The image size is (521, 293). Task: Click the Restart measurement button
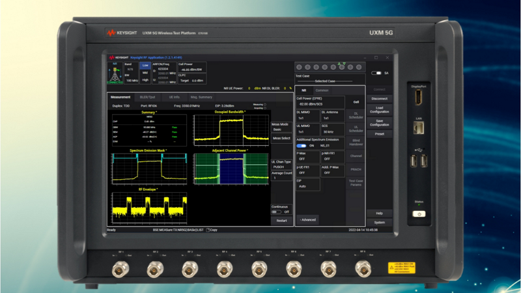tap(281, 221)
